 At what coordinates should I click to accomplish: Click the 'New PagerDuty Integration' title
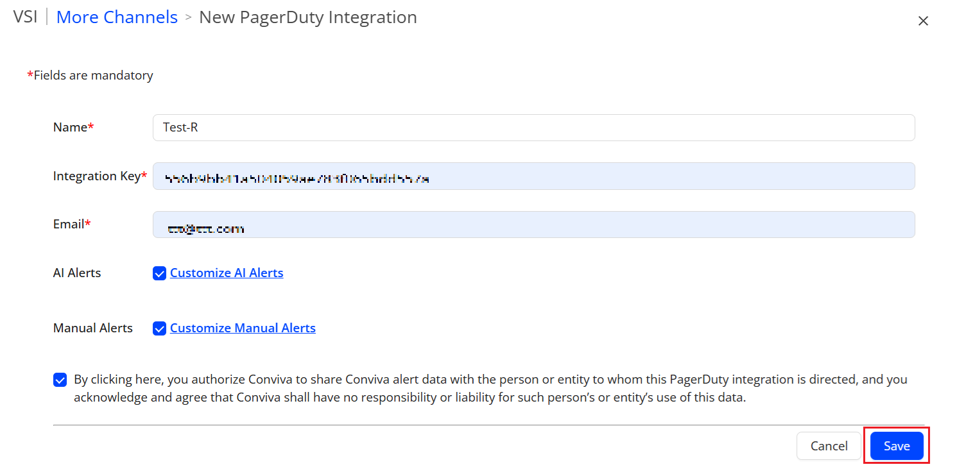[x=308, y=17]
